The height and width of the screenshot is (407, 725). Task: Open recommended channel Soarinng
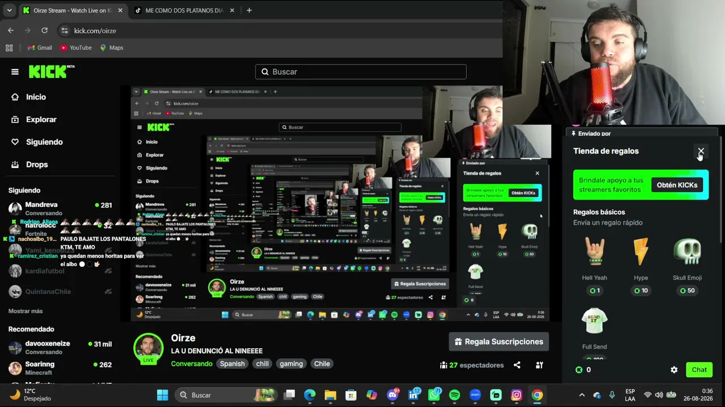point(61,368)
